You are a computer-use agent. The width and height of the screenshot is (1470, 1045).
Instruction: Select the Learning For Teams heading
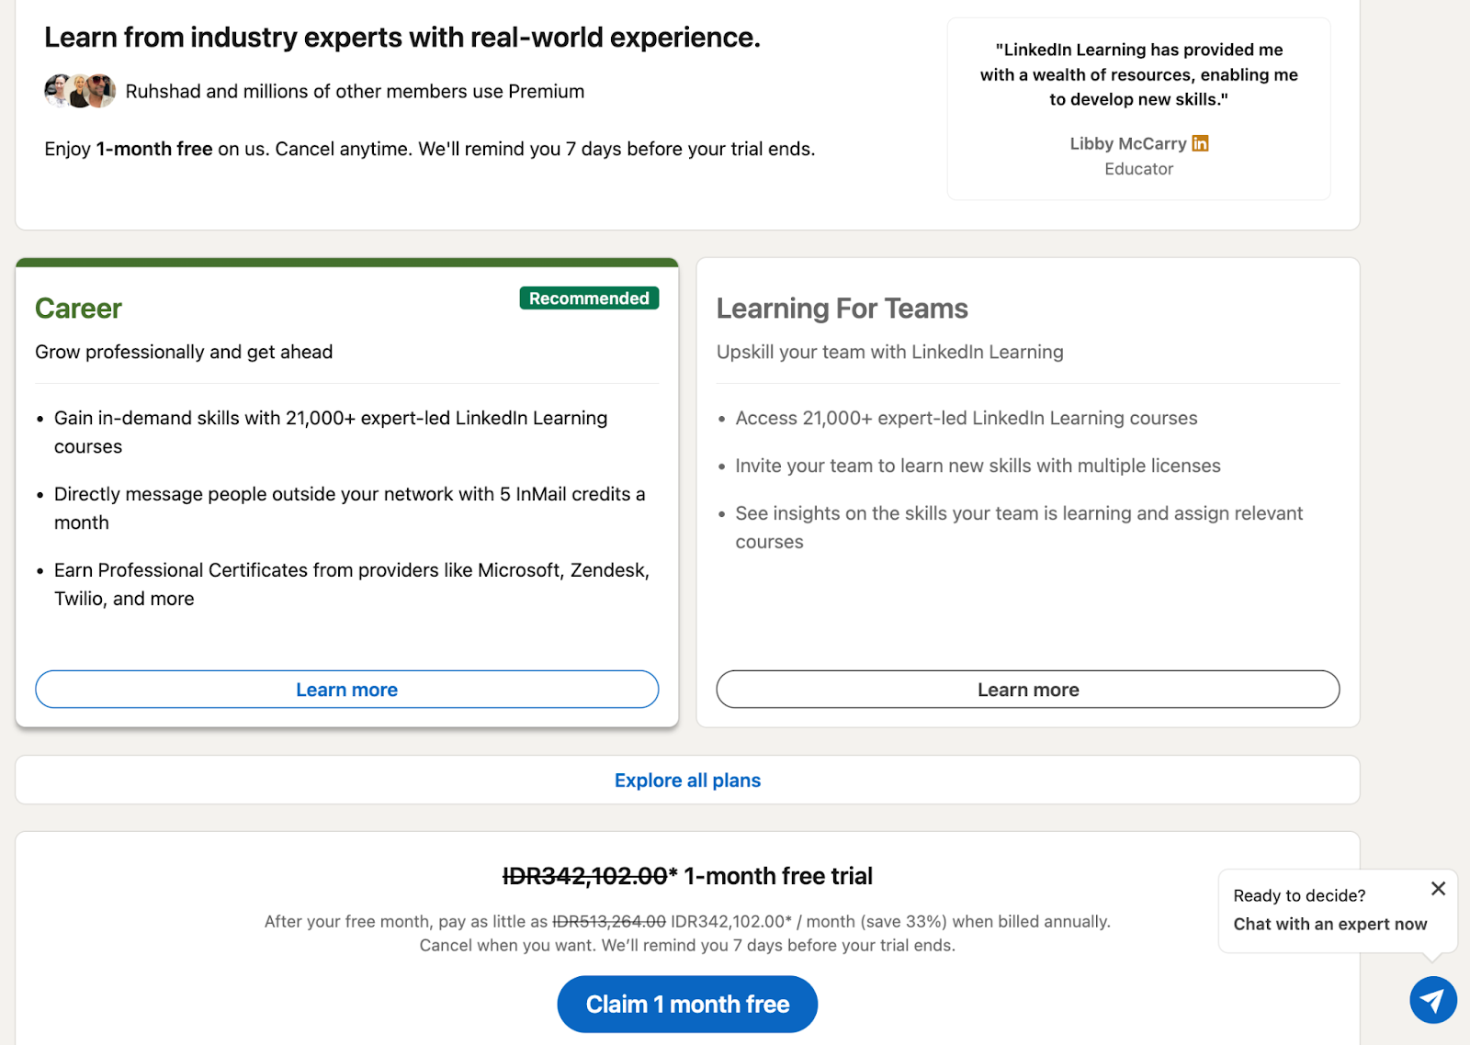click(842, 309)
